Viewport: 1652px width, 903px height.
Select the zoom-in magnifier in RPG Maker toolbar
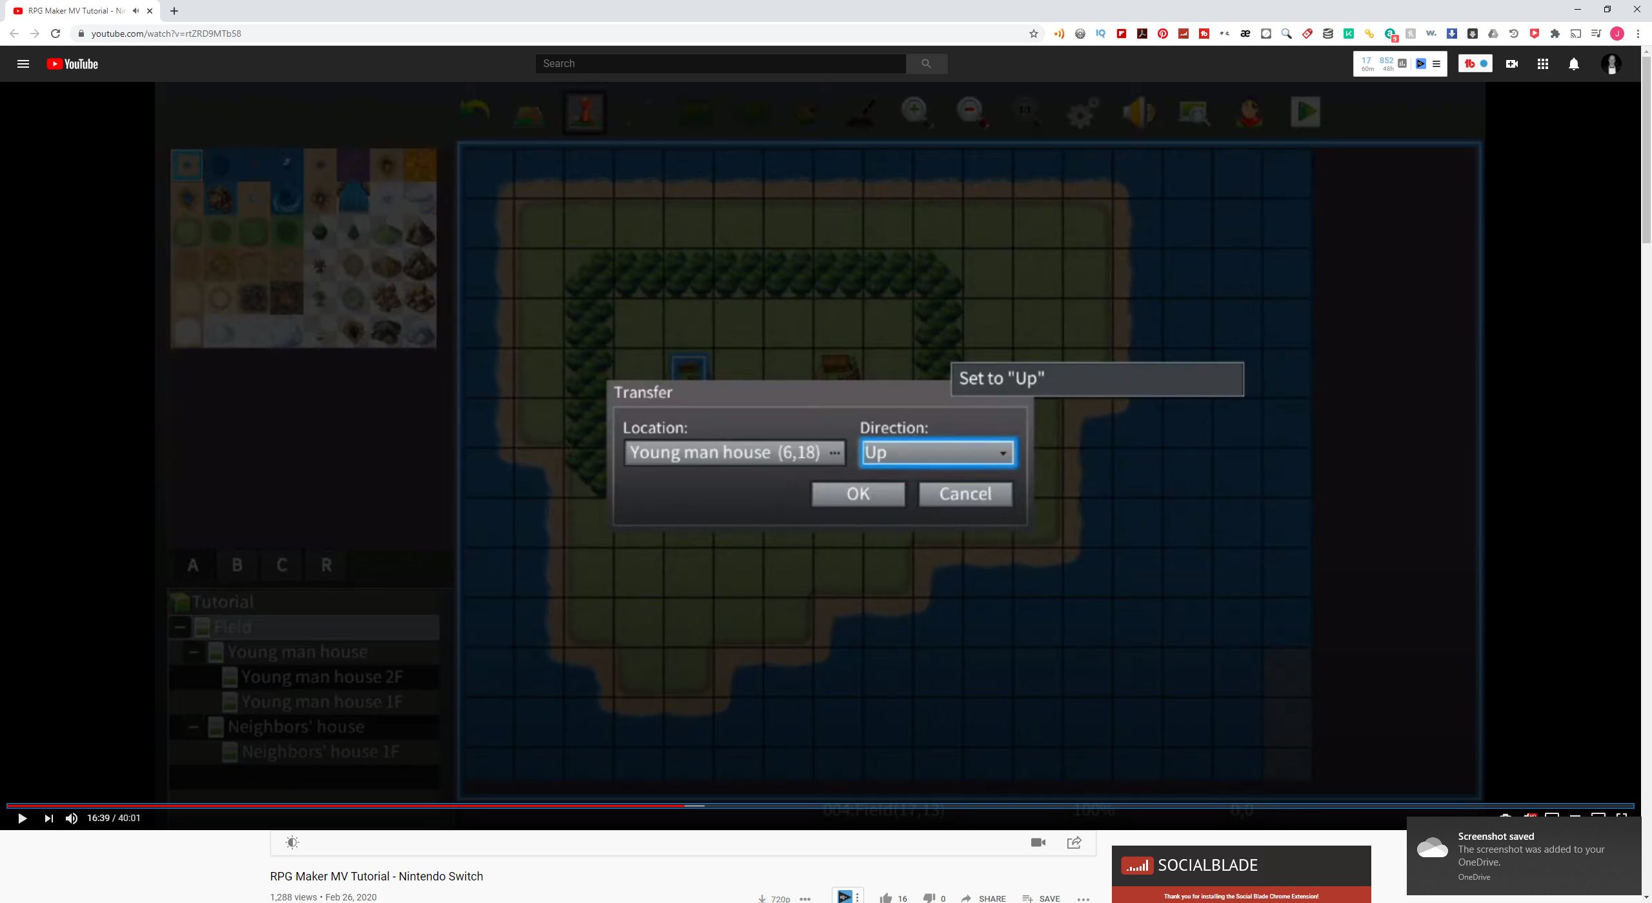pyautogui.click(x=916, y=112)
